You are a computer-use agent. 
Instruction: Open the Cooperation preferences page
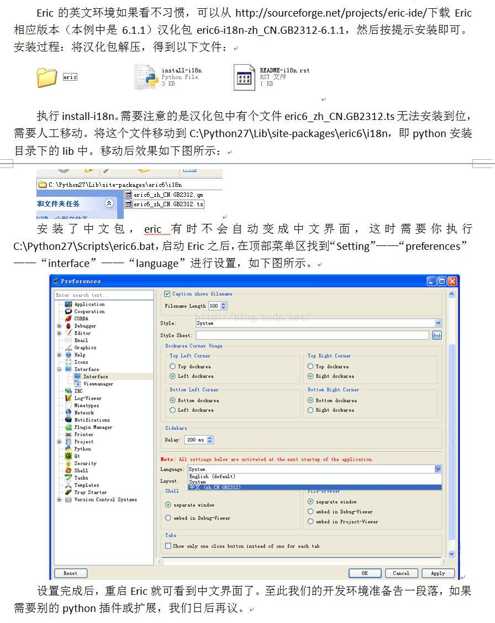click(89, 312)
